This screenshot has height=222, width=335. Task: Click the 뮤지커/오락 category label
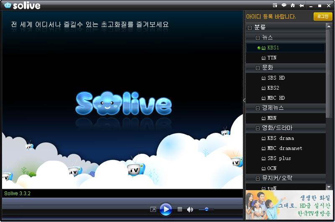277,178
